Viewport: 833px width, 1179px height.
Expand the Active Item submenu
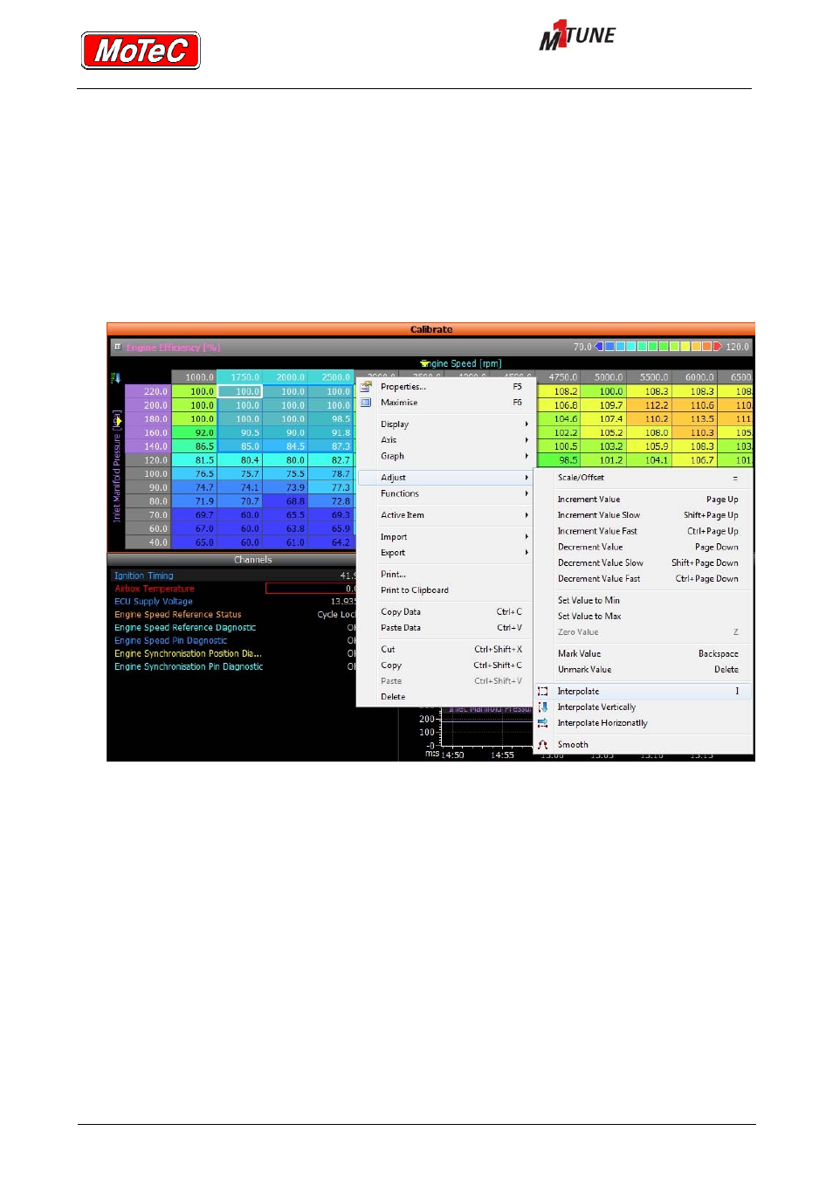coord(445,515)
